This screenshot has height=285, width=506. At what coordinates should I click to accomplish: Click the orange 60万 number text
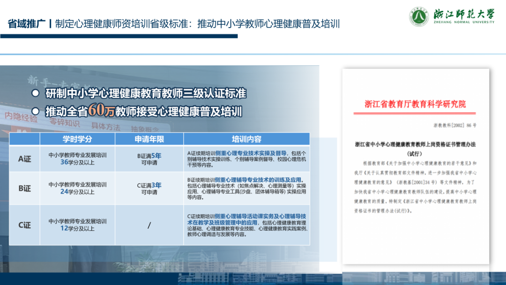(x=101, y=111)
